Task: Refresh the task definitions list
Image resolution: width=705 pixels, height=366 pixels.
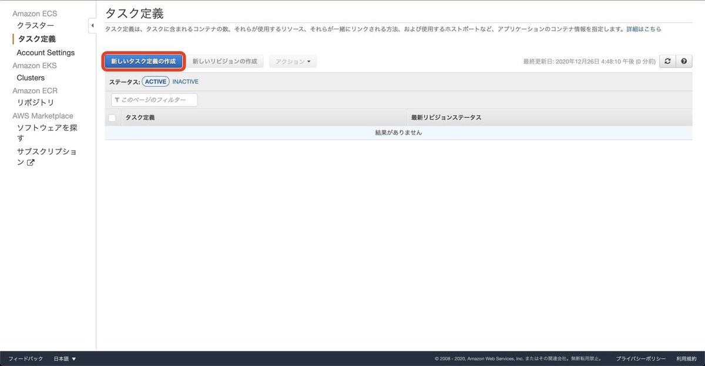Action: point(668,61)
